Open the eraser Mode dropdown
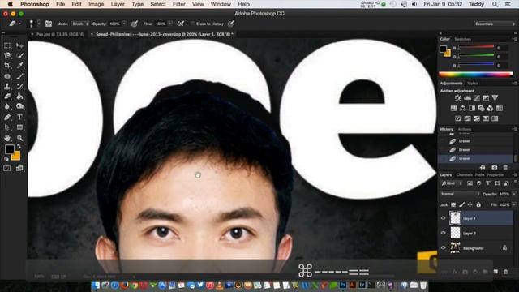 click(79, 24)
